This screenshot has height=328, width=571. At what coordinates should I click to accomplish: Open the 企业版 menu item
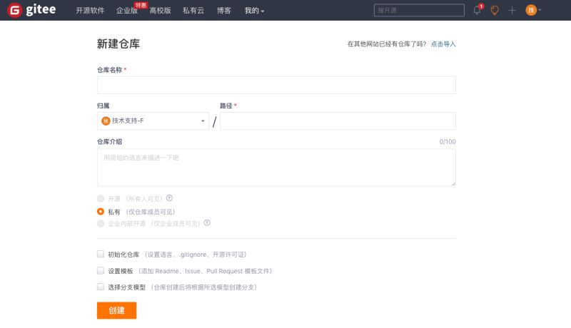click(127, 11)
